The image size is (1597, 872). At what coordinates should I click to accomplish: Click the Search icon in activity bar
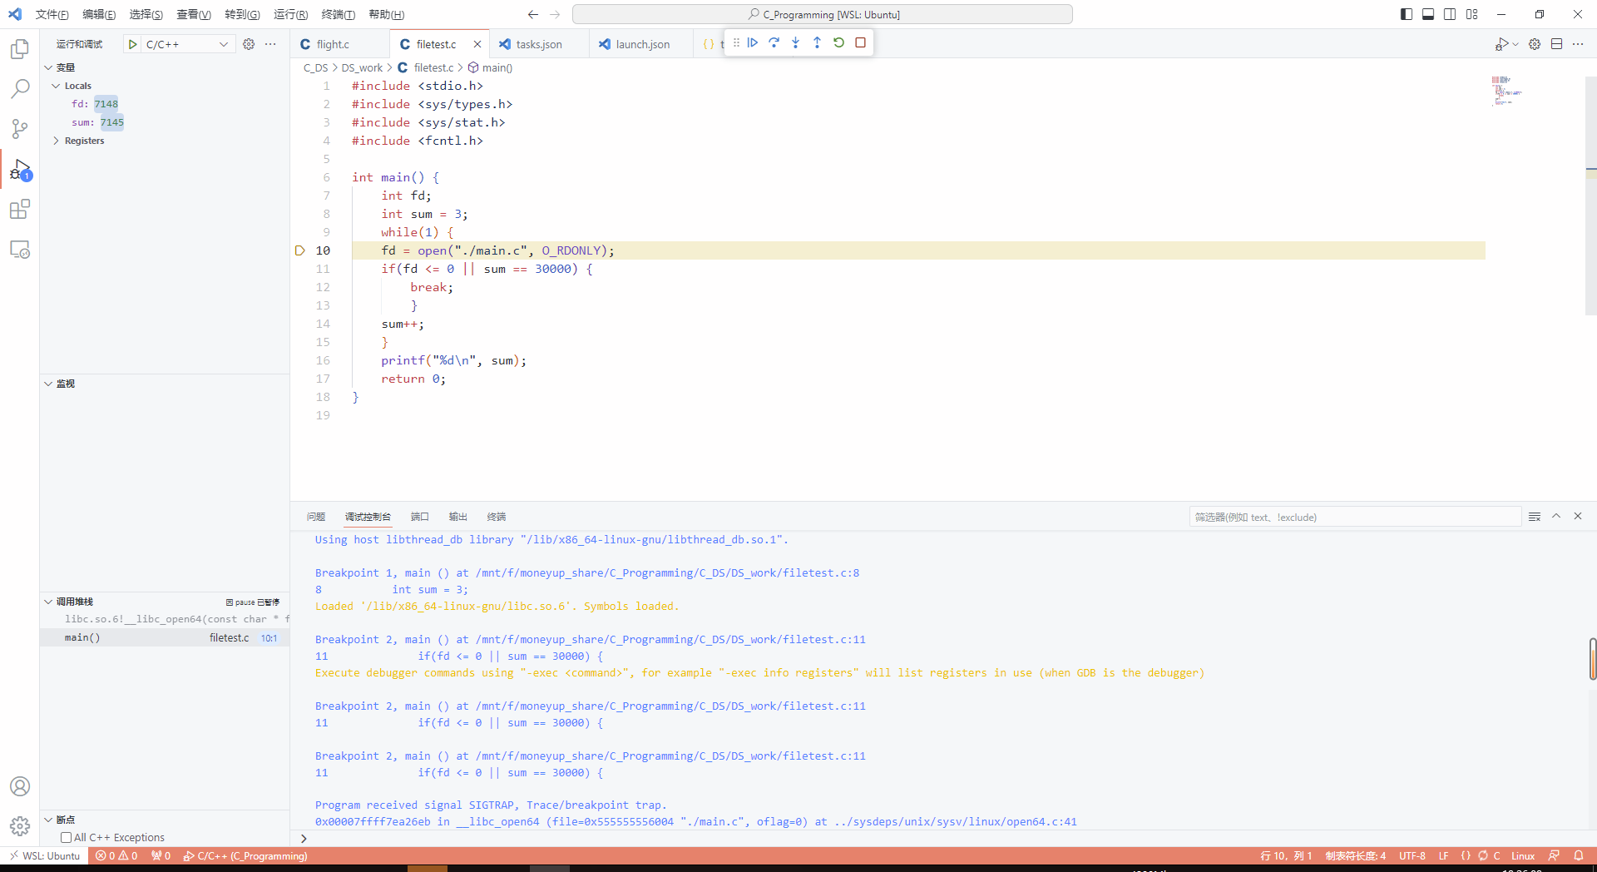click(19, 88)
